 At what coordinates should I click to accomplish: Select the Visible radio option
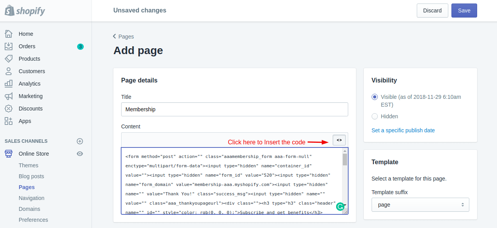pyautogui.click(x=375, y=97)
